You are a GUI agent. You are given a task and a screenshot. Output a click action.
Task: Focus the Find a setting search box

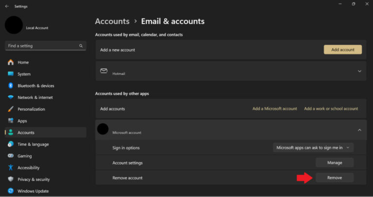(46, 46)
